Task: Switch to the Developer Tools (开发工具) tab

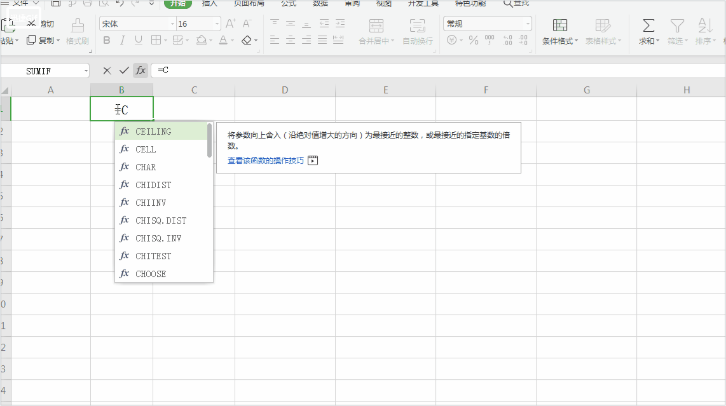Action: (x=423, y=4)
